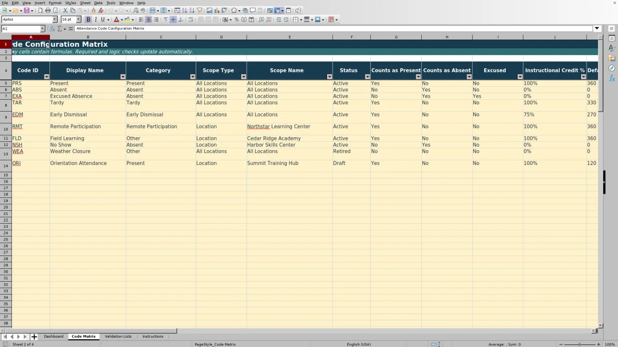618x347 pixels.
Task: Toggle Italic formatting
Action: click(x=95, y=20)
